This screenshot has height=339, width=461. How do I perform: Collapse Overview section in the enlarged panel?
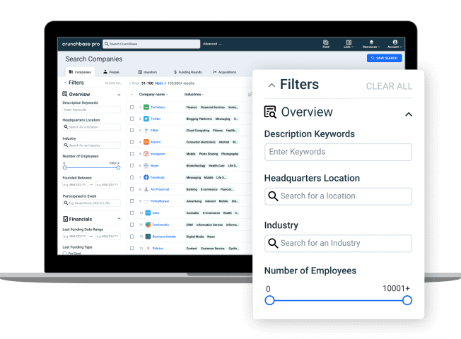[409, 114]
